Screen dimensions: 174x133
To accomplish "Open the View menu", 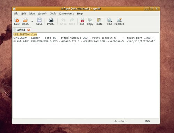I will (32, 14).
